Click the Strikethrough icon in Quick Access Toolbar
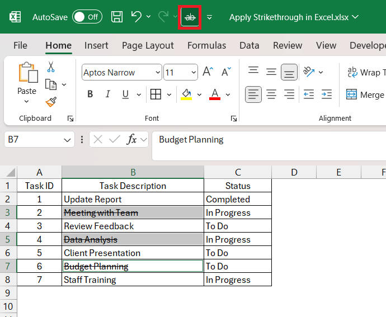The image size is (386, 317). coord(190,17)
